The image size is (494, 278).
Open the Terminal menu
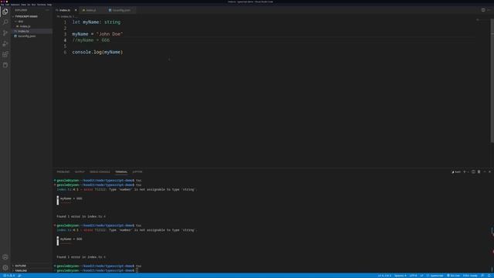(x=41, y=5)
